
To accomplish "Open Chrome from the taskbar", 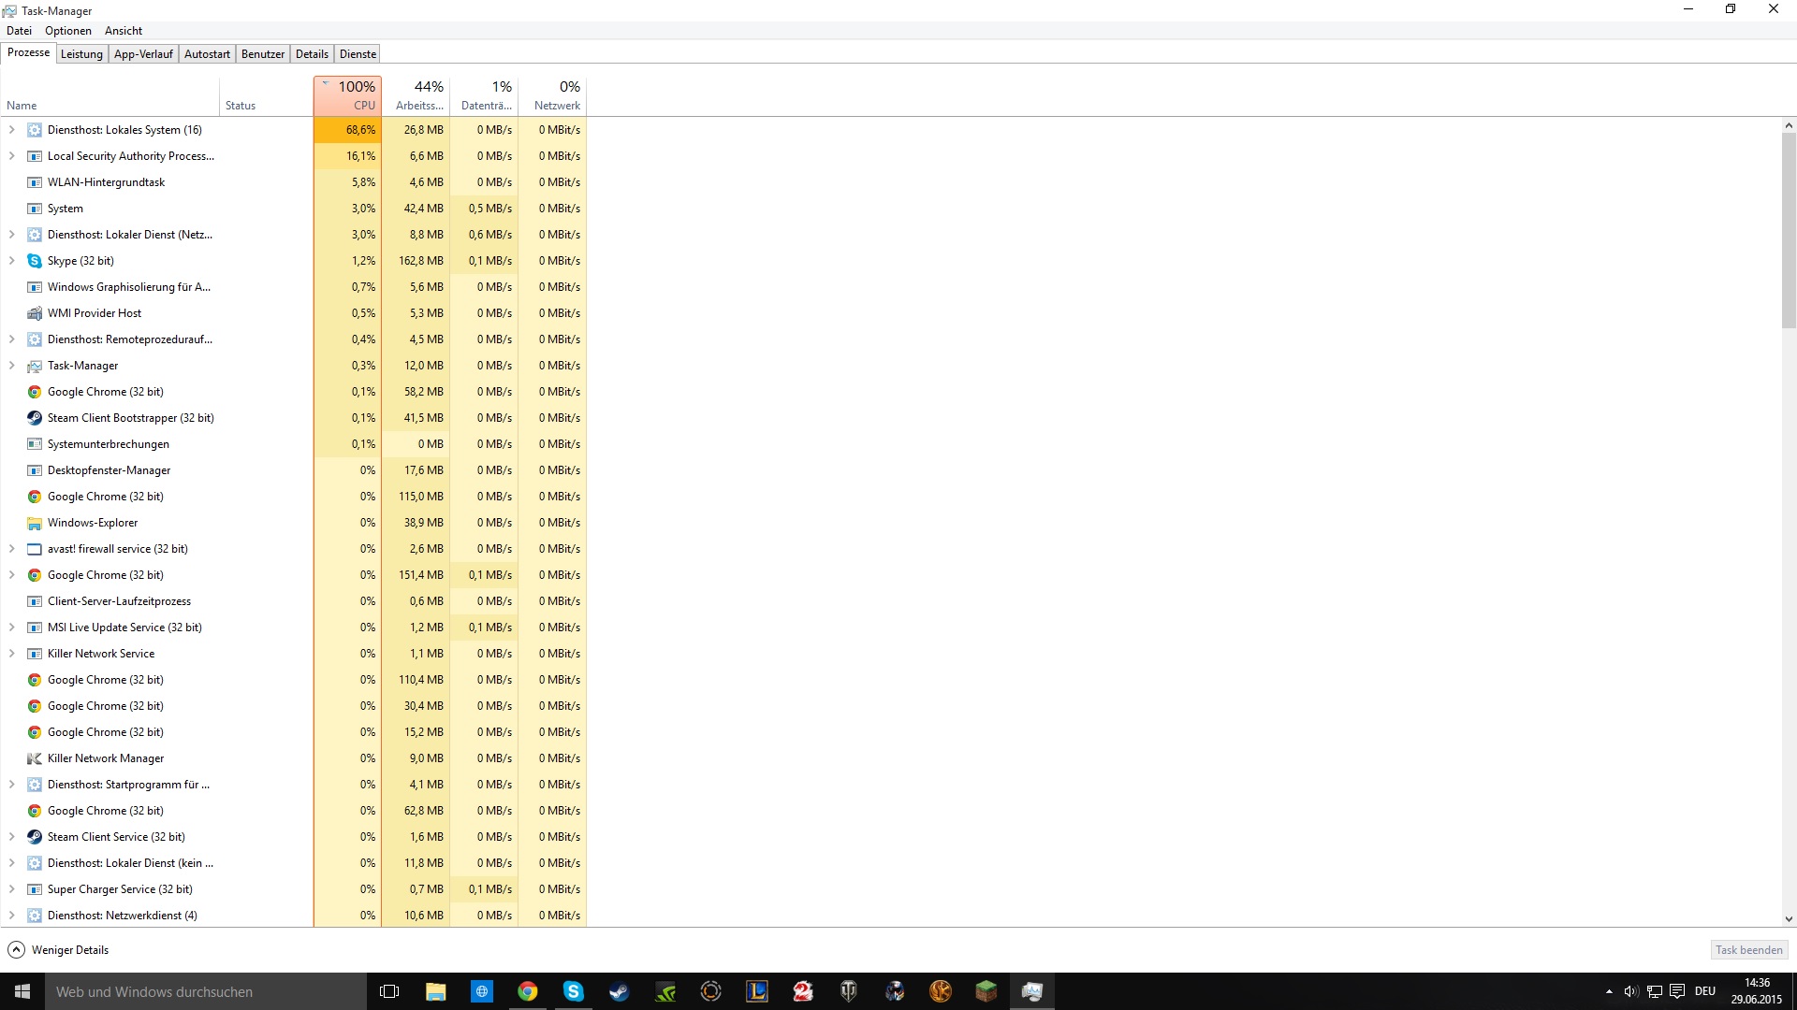I will 528,991.
